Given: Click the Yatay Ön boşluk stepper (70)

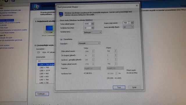Looking at the screenshot, I should (93, 55).
